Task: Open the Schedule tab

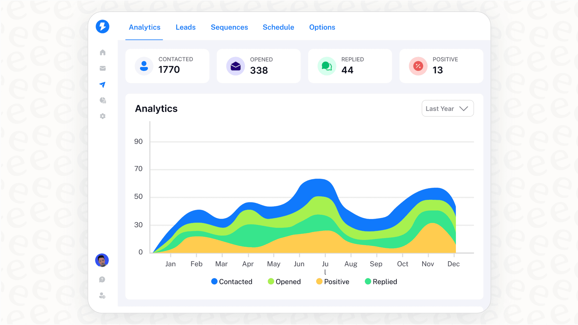Action: (278, 27)
